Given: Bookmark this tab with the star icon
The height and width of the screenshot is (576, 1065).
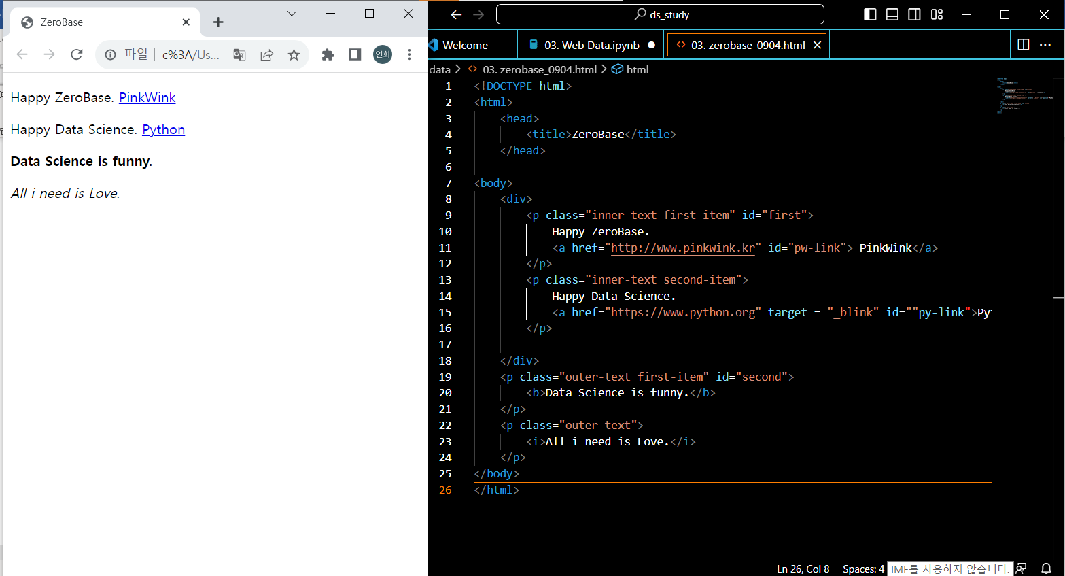Looking at the screenshot, I should pyautogui.click(x=294, y=55).
